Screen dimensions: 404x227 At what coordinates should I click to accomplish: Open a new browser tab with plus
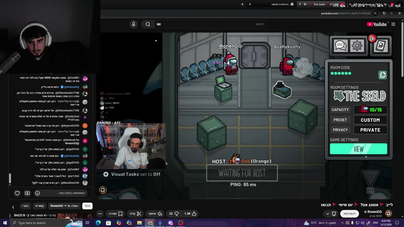tap(242, 4)
